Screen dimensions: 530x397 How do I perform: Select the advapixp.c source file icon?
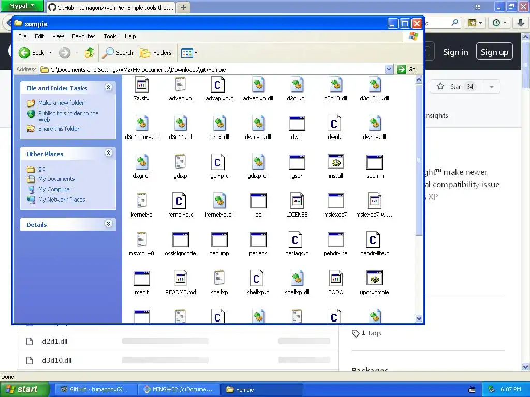point(219,84)
